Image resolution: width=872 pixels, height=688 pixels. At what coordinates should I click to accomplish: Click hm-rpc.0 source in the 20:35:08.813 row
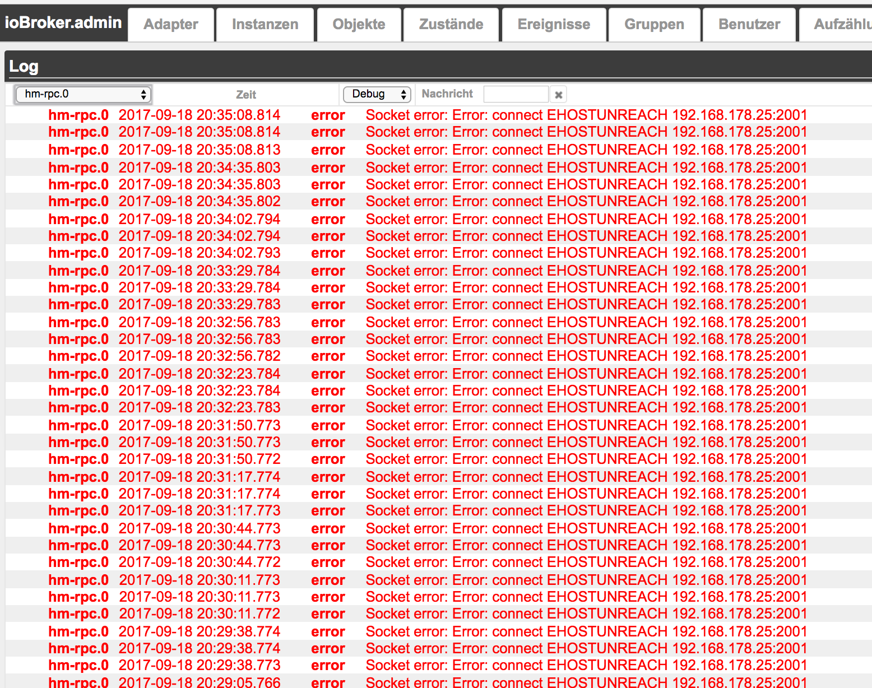click(x=78, y=150)
